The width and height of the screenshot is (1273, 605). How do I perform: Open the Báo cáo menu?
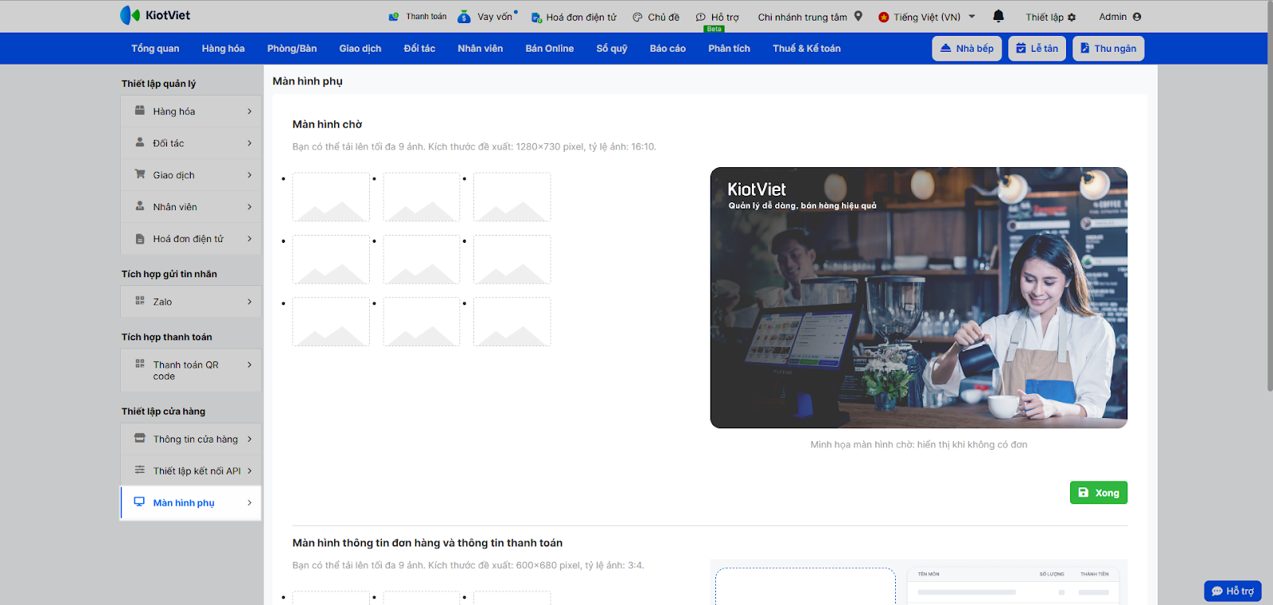point(668,49)
